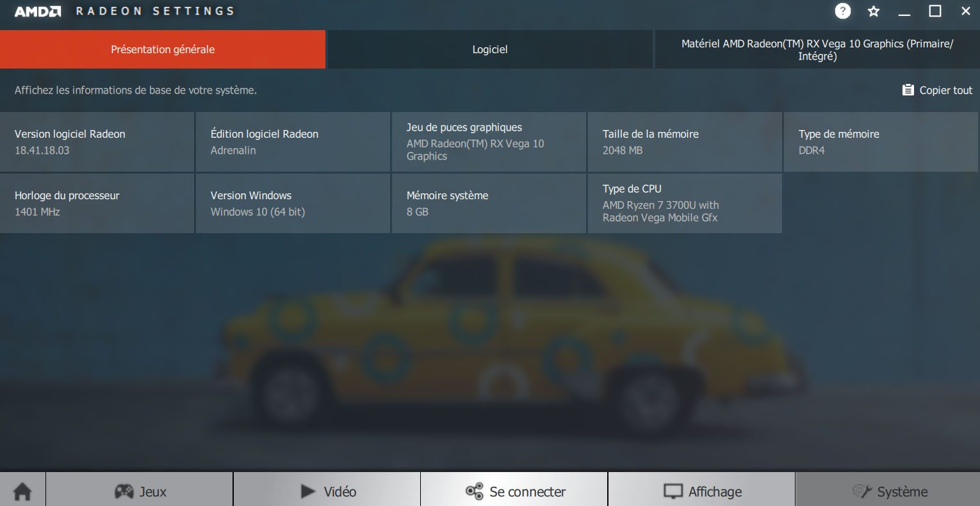Click the clipboard icon beside Copier tout
980x506 pixels.
pos(908,90)
